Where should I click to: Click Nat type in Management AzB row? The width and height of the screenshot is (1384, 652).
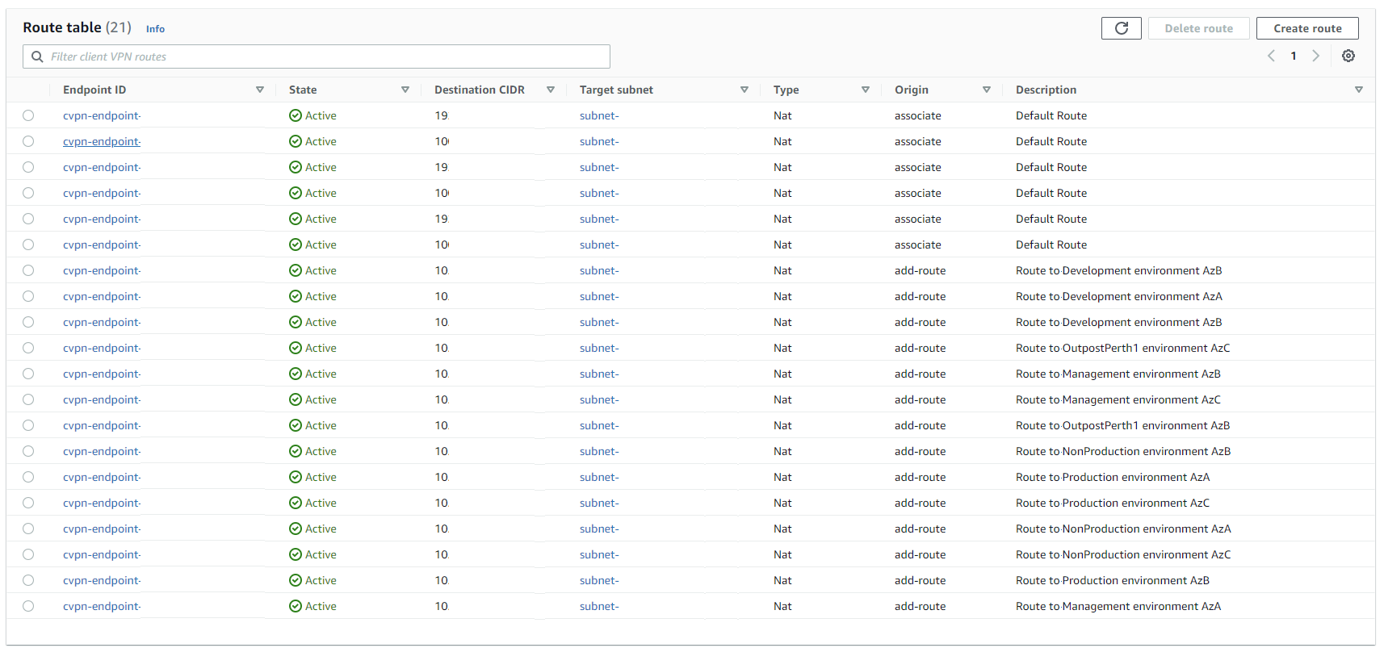(782, 374)
